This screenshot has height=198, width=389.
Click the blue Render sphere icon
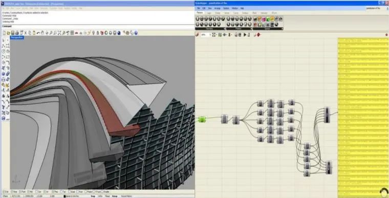coord(119,33)
